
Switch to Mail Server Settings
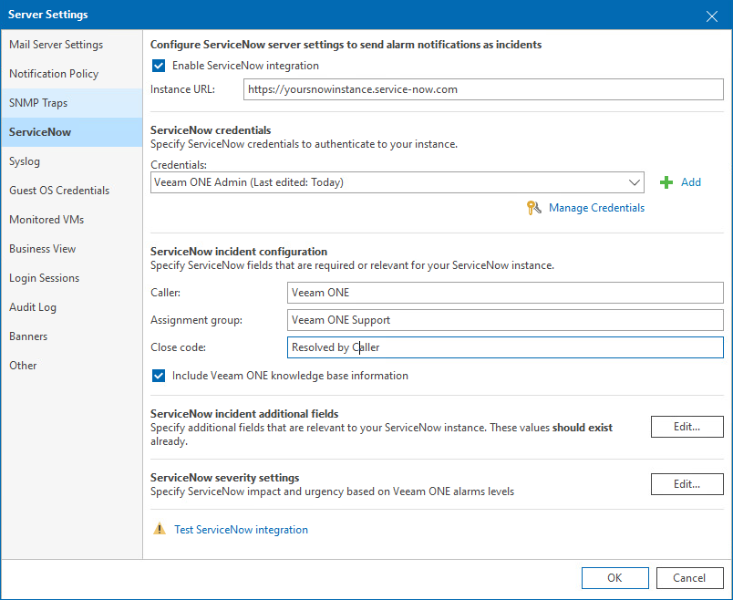[x=57, y=44]
